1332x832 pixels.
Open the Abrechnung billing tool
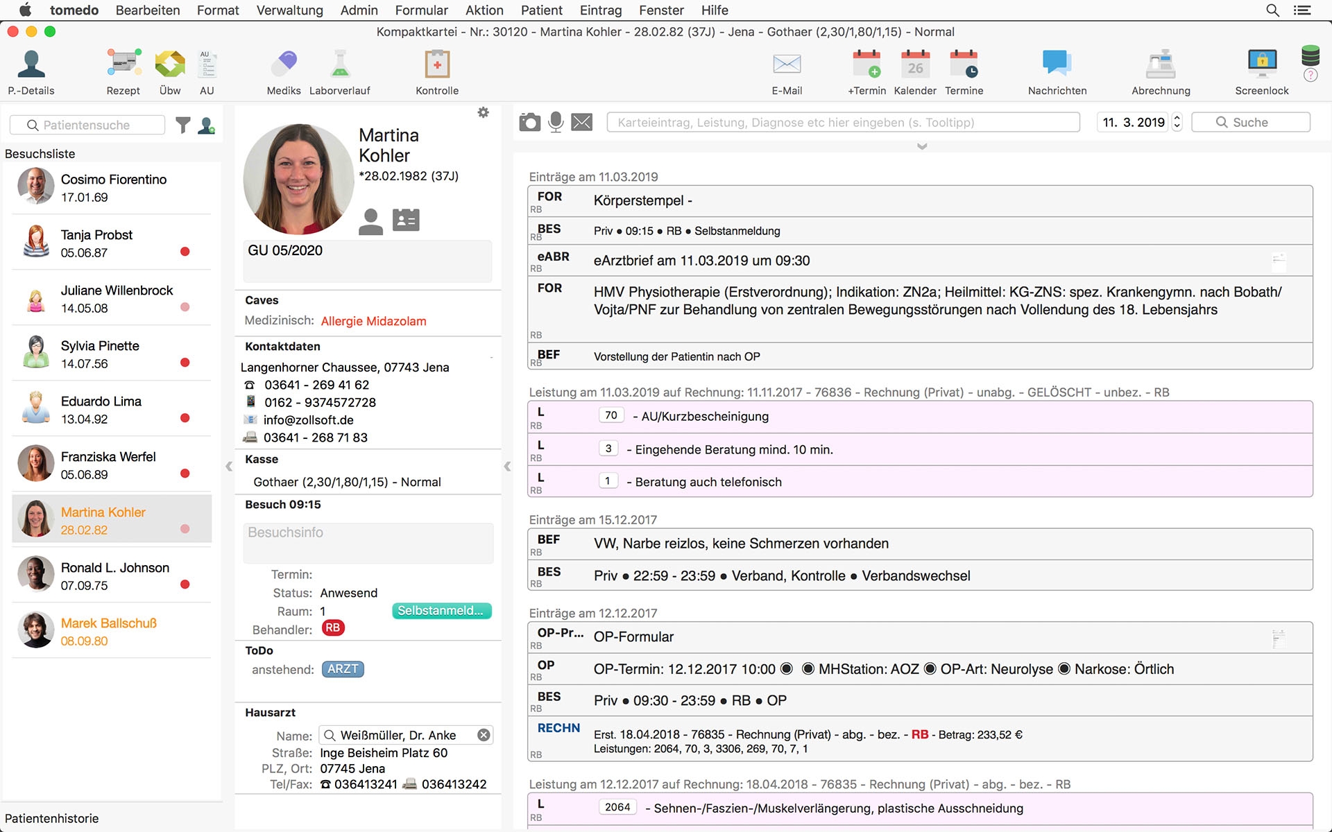1161,64
